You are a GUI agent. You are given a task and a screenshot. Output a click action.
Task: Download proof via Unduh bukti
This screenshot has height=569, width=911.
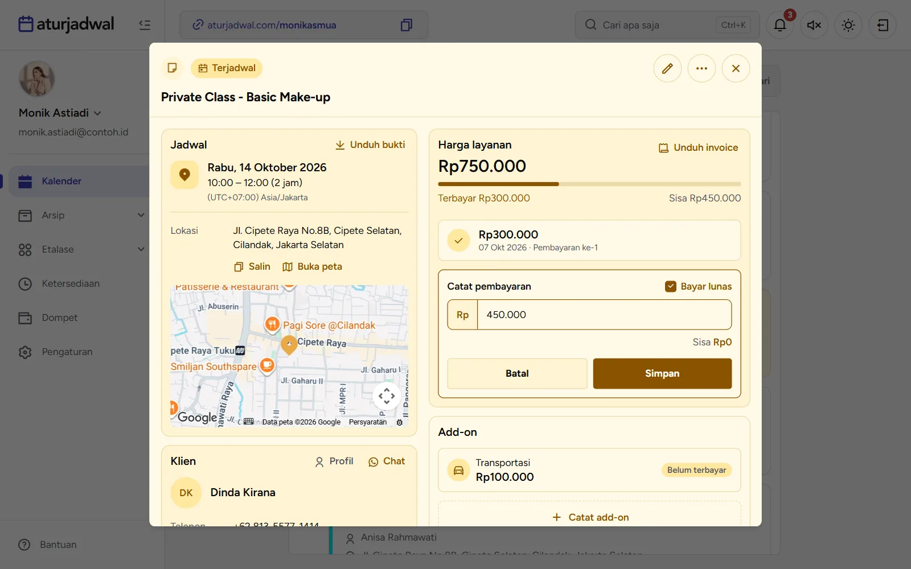coord(370,145)
